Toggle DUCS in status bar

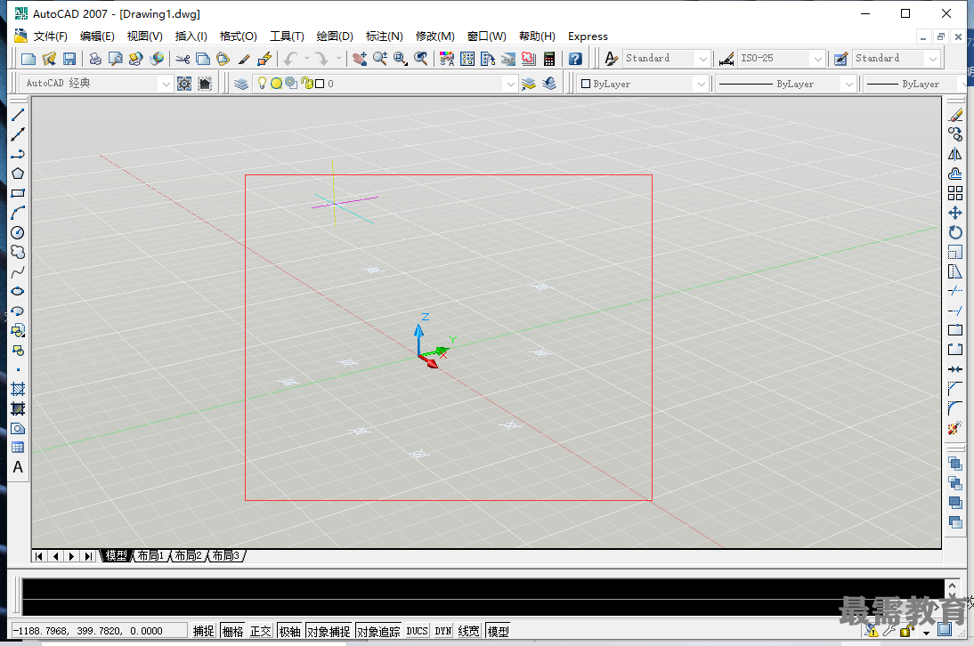coord(418,631)
